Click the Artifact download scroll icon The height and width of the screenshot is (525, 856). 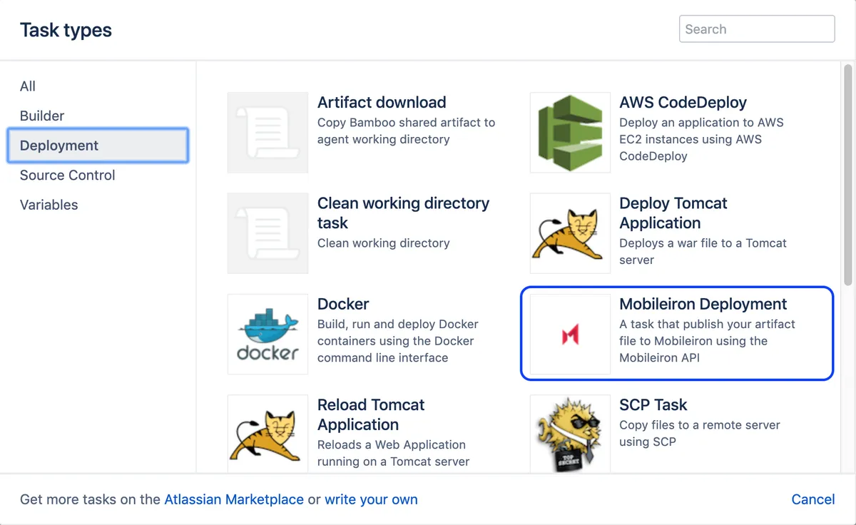(267, 132)
